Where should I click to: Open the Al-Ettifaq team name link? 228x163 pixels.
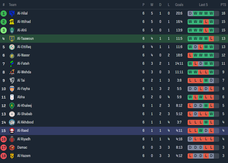pos(24,47)
